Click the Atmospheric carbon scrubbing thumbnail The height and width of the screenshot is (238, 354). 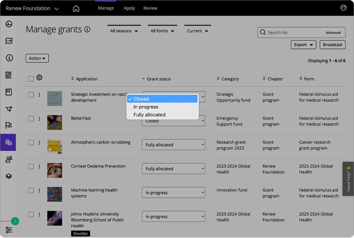[x=54, y=147]
